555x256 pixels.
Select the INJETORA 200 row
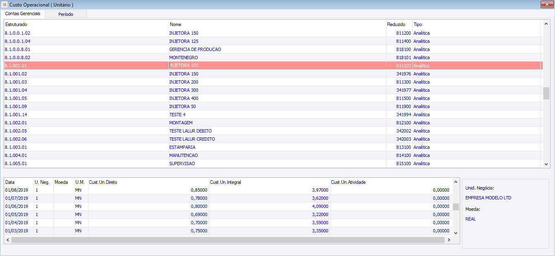tap(273, 82)
